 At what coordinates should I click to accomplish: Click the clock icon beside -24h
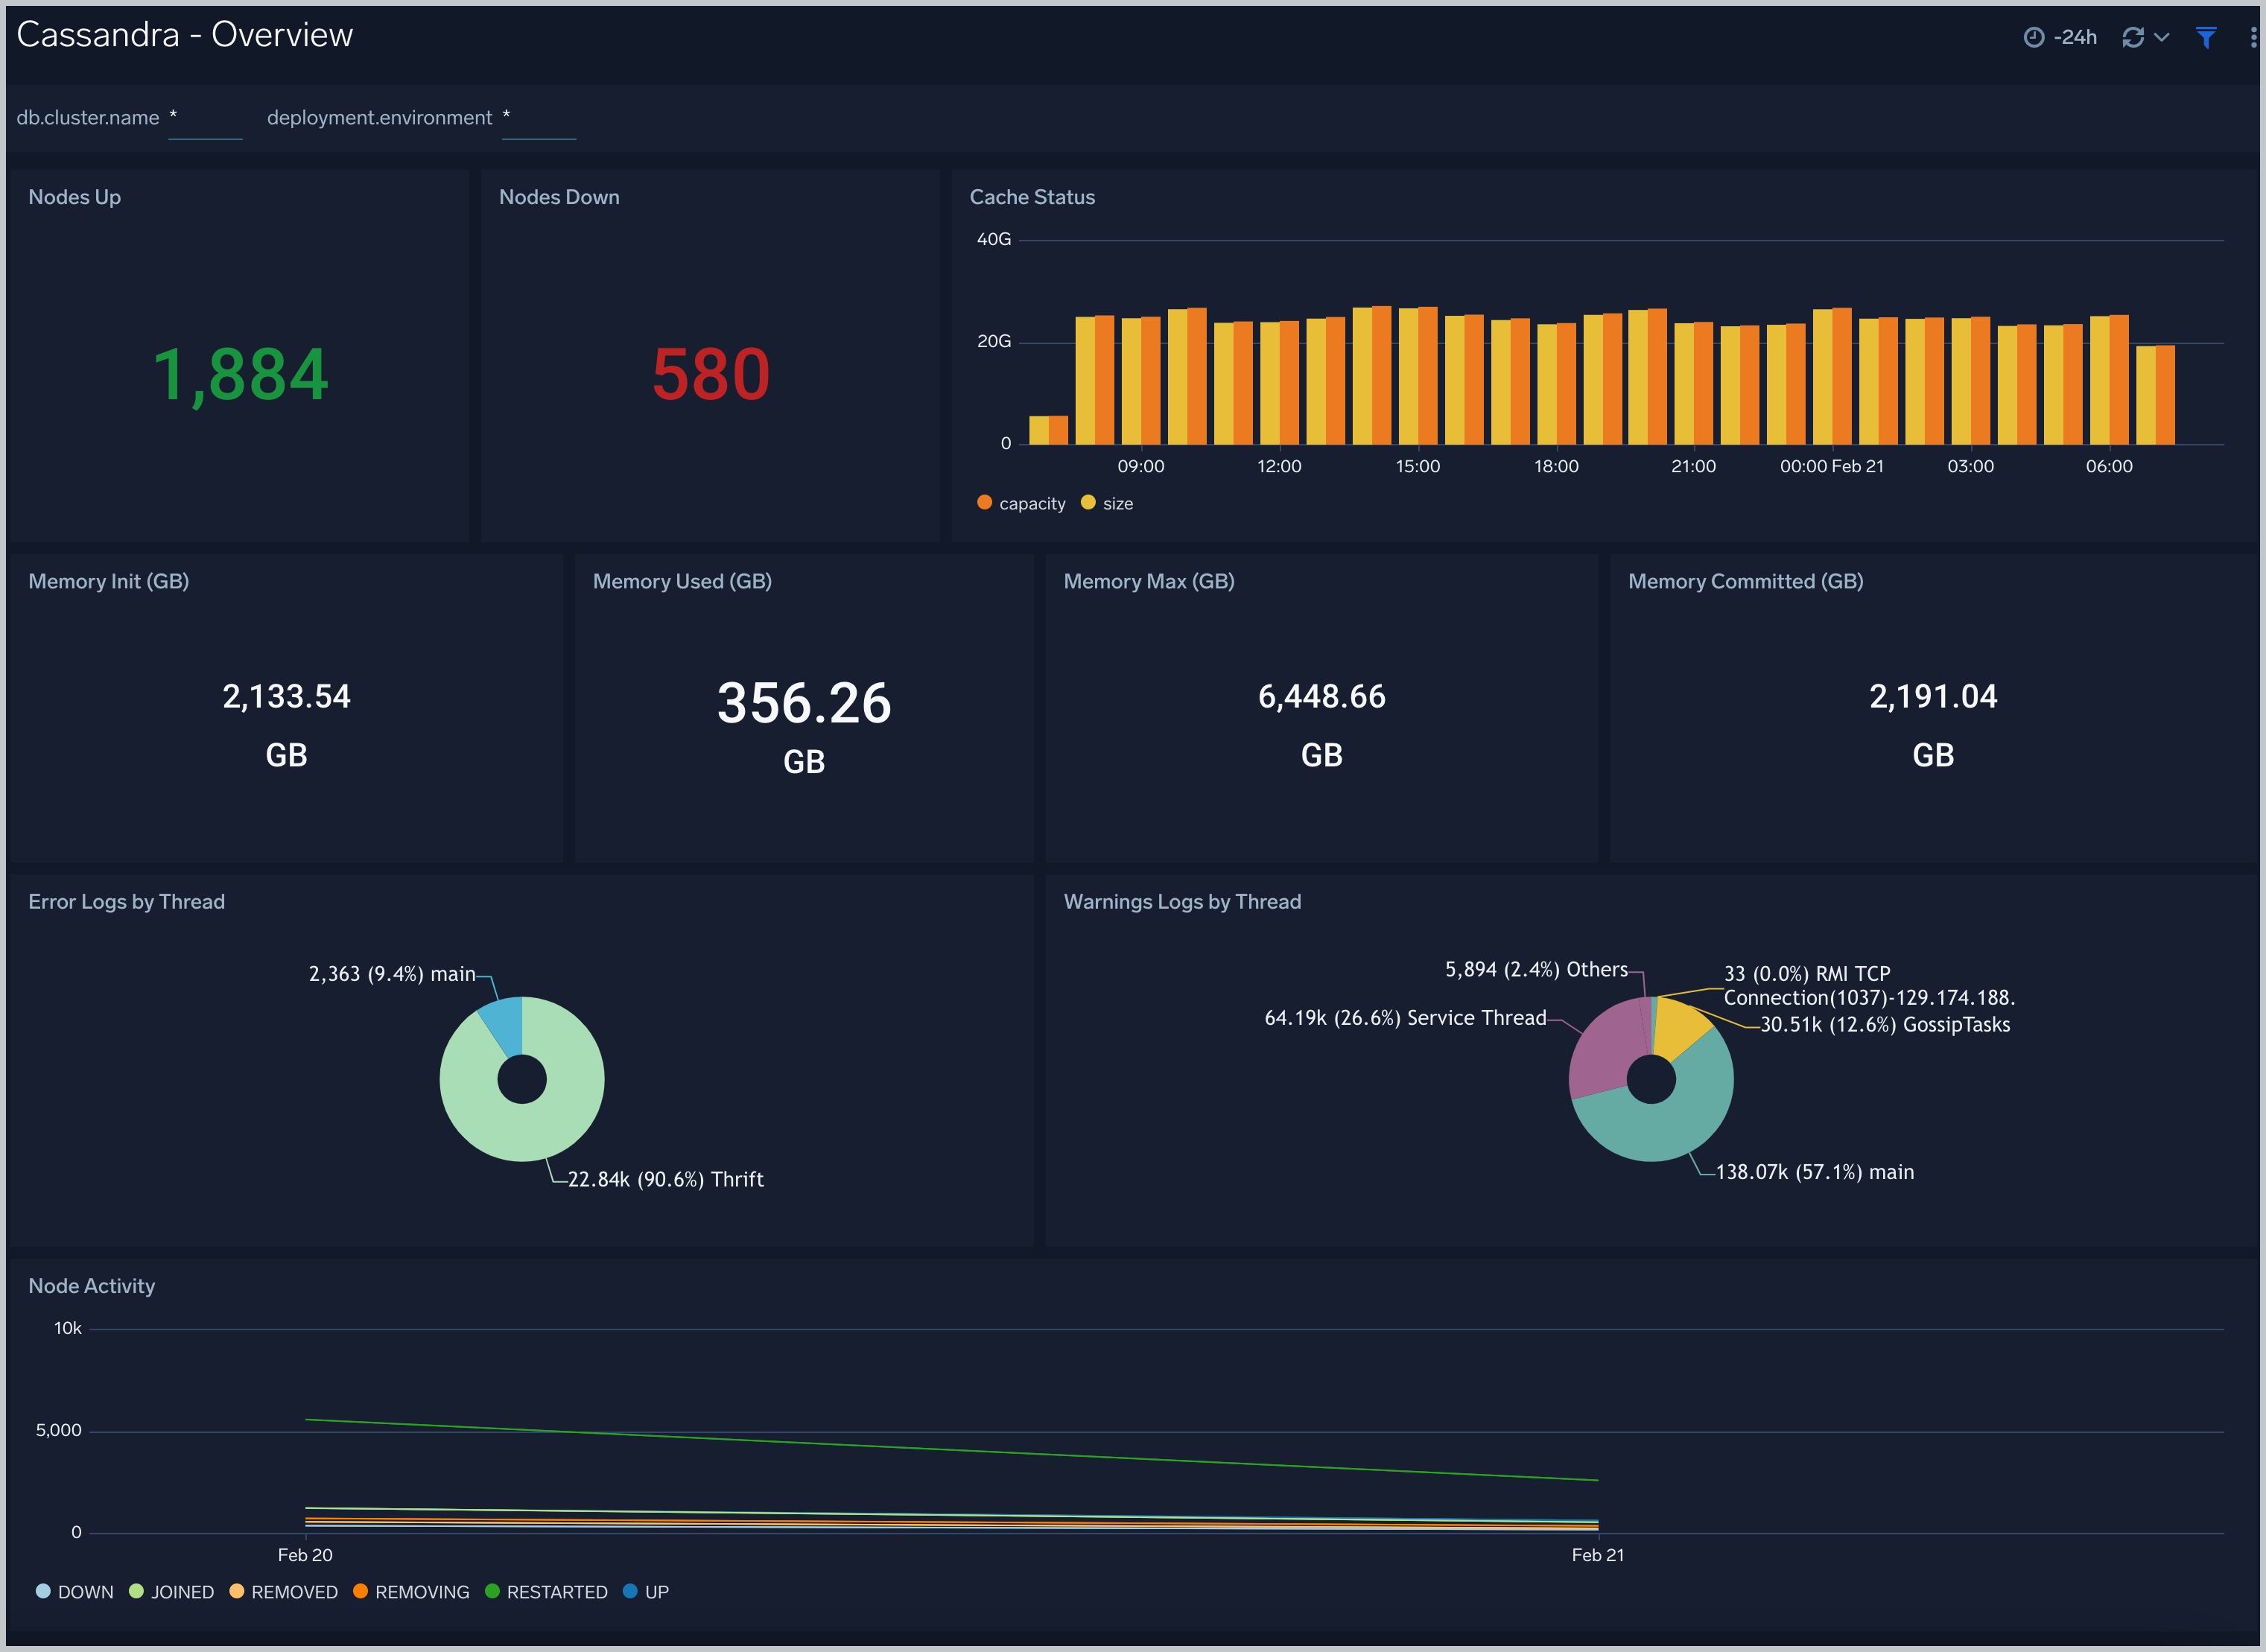2034,37
